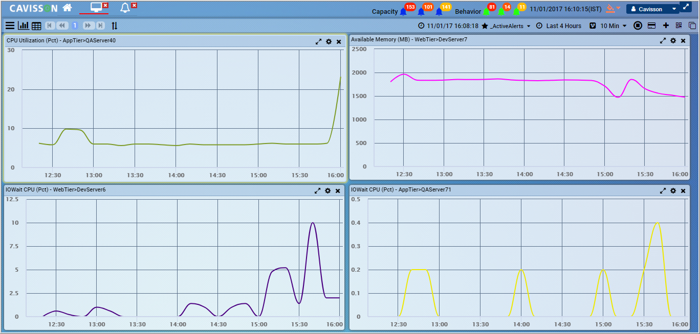Maximize the CPU Utilization QAServer40 panel

tap(319, 41)
